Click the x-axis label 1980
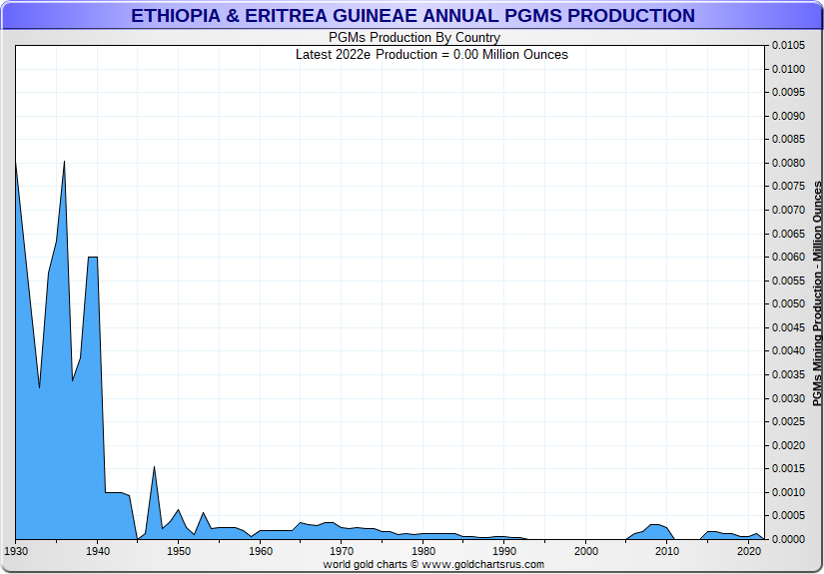 tap(423, 551)
